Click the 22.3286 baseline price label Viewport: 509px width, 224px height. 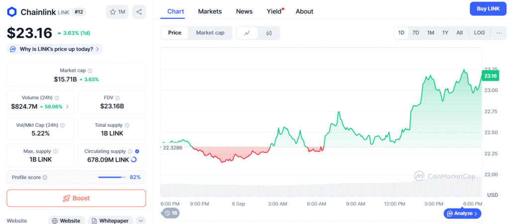point(172,147)
